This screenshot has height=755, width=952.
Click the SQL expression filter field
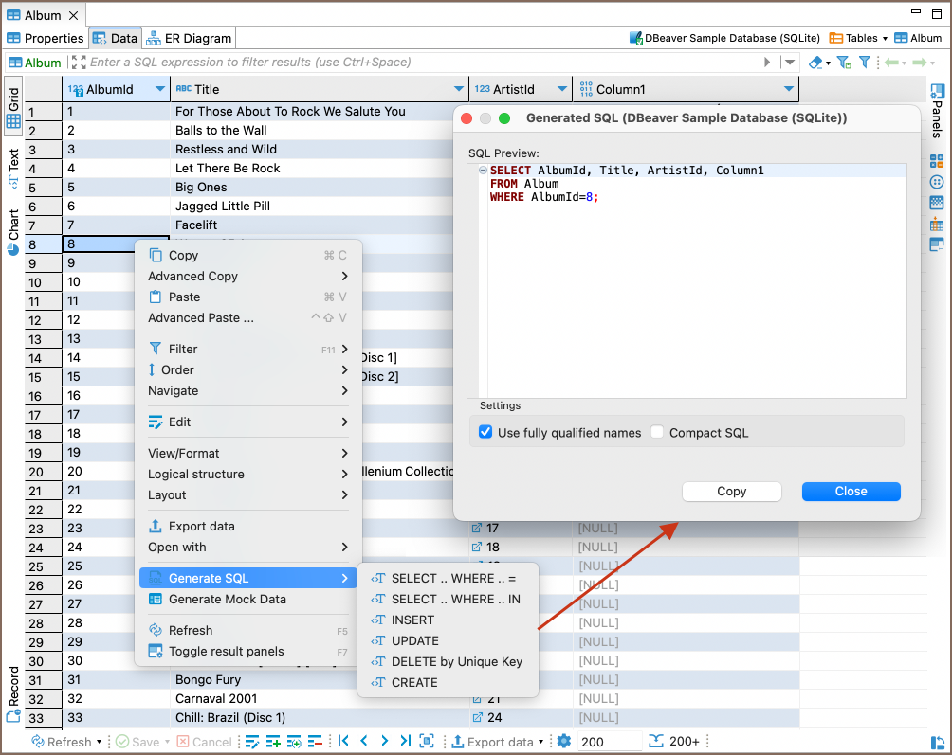coord(379,60)
